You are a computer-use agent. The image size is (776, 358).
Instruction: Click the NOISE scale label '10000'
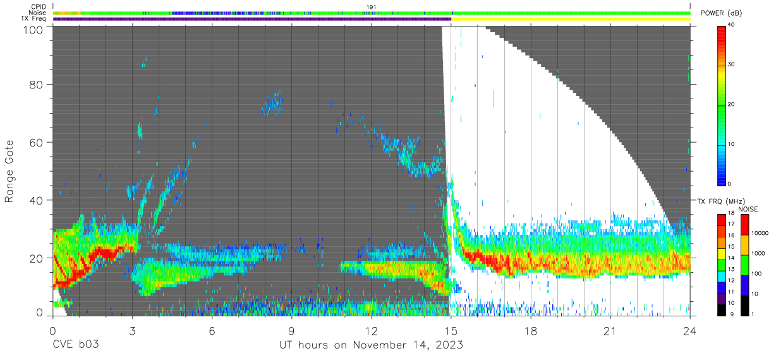pos(760,233)
